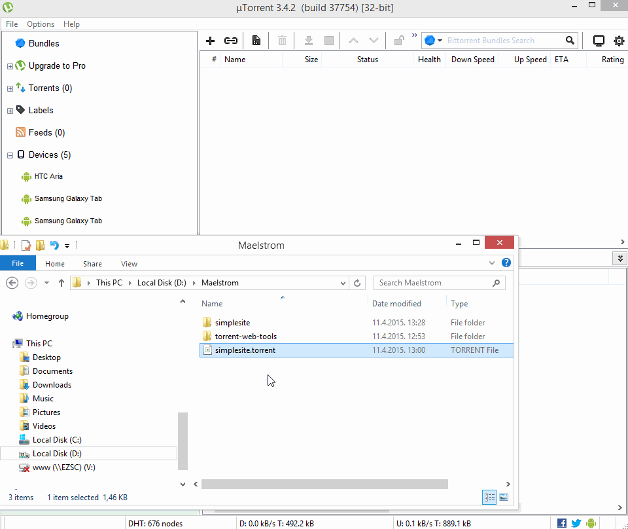Switch Explorer to details view
628x529 pixels.
[489, 498]
